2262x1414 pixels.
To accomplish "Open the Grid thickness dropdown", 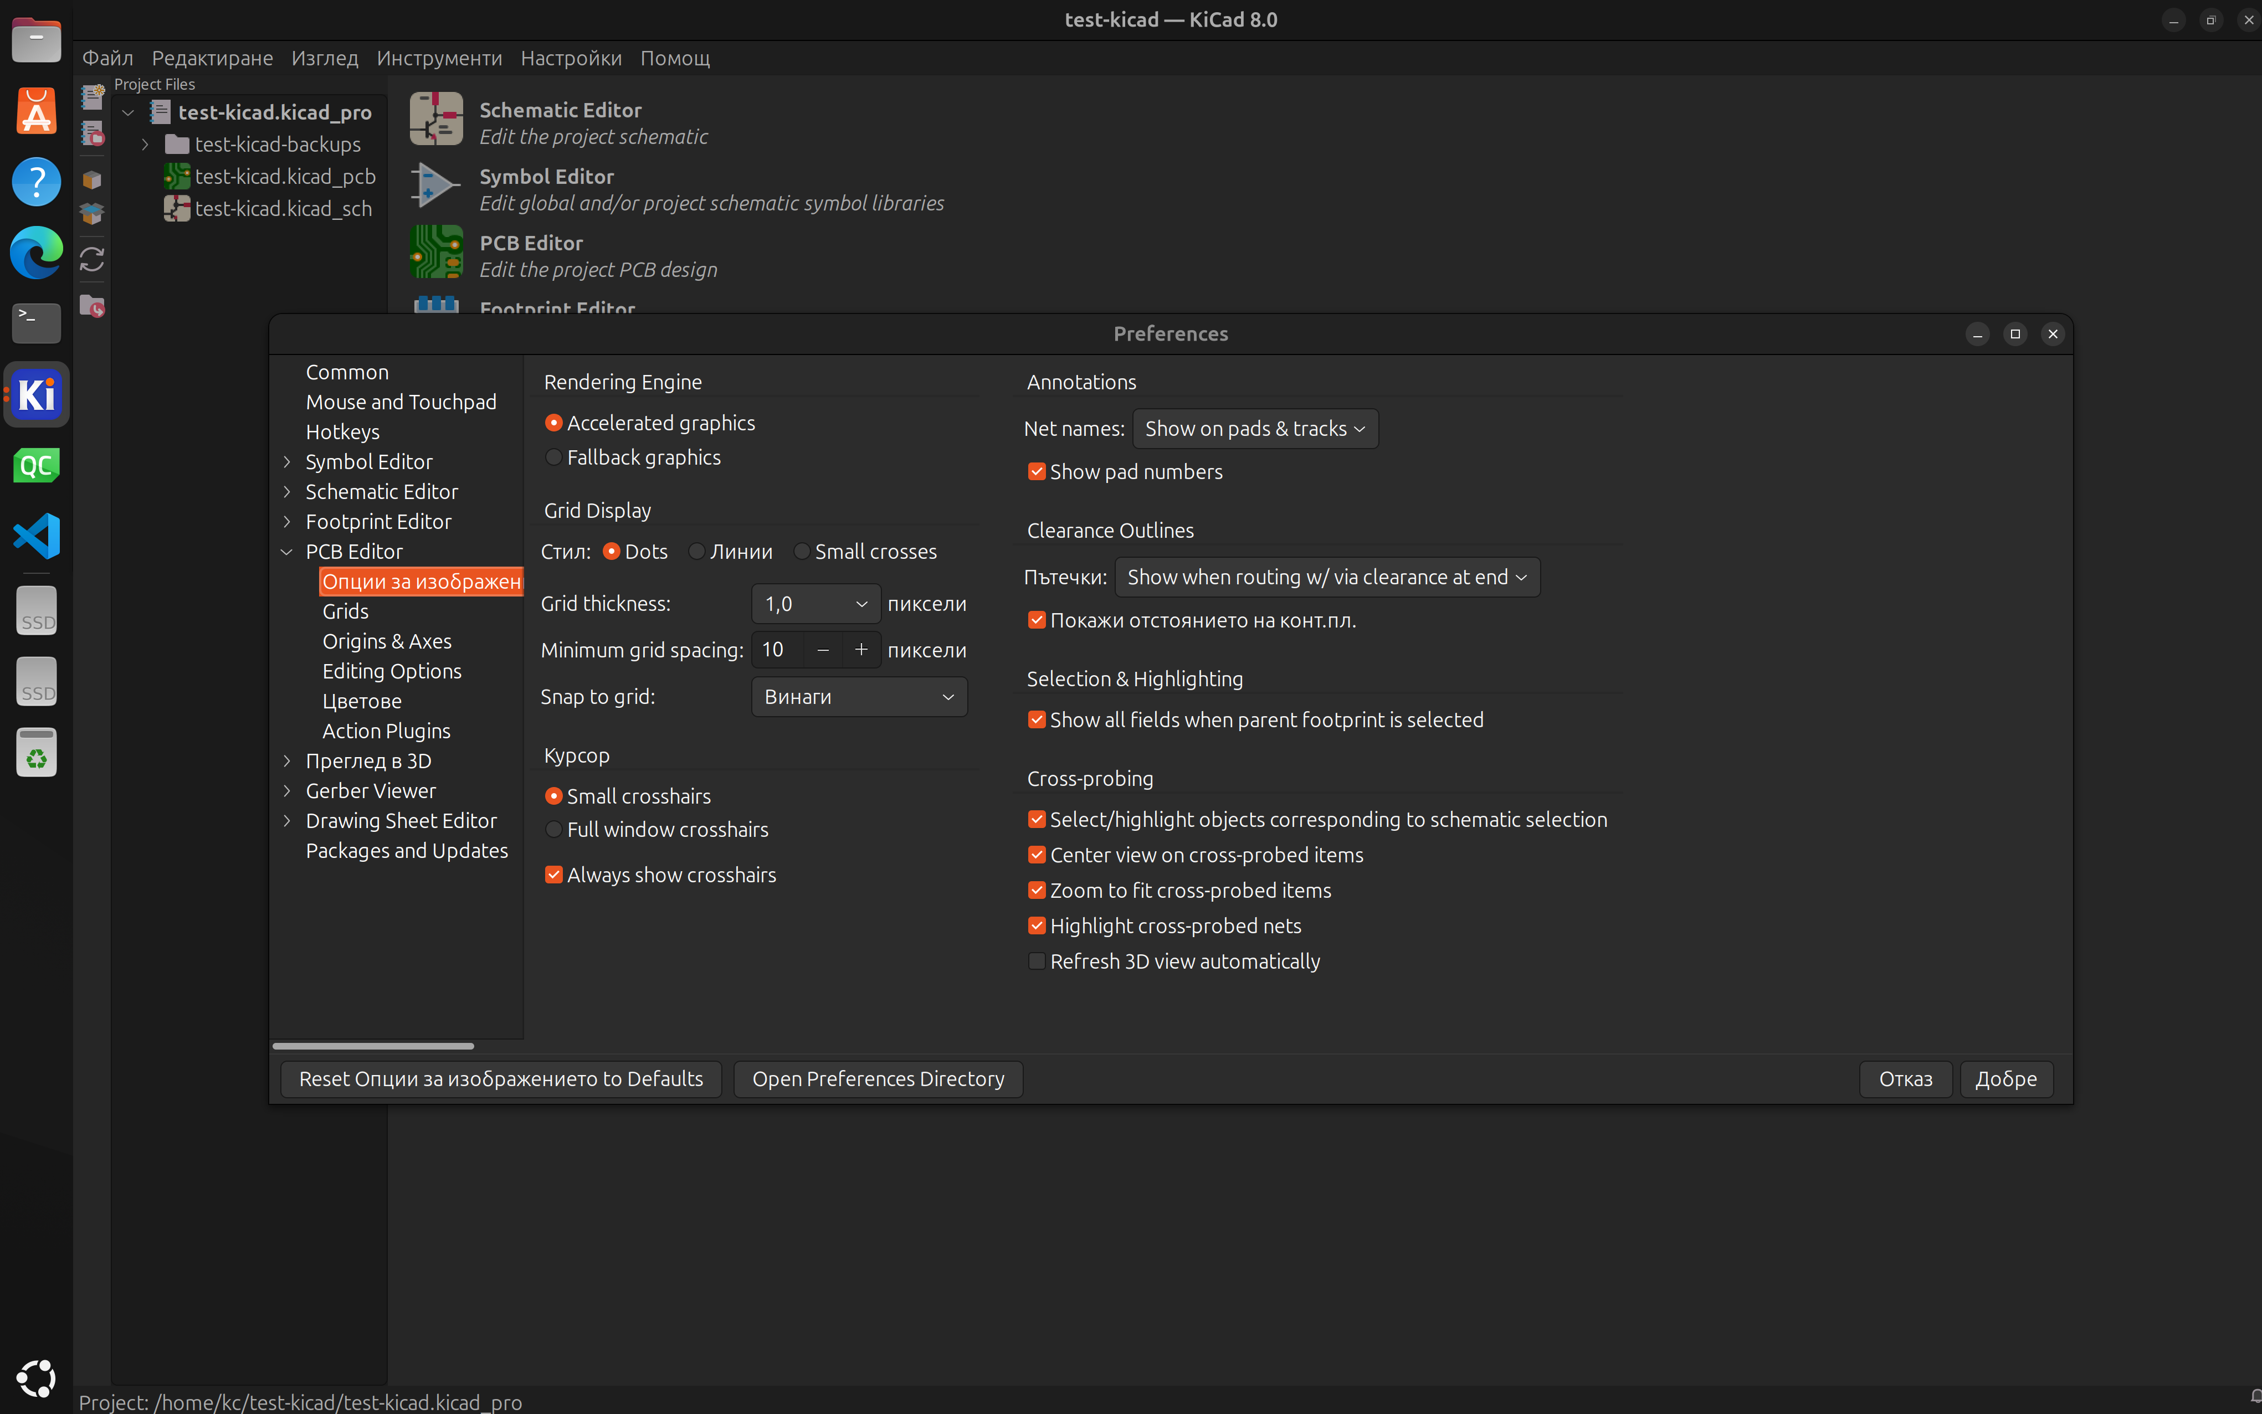I will click(x=815, y=604).
